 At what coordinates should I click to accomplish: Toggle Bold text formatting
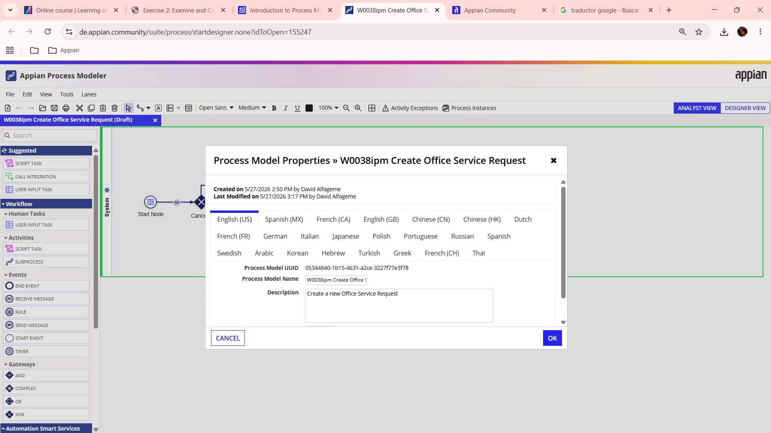tap(274, 108)
